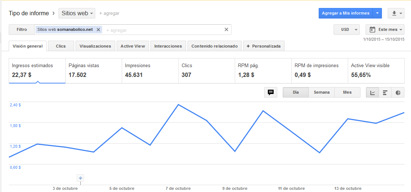The width and height of the screenshot is (411, 192).
Task: Select Día time granularity
Action: [x=296, y=92]
